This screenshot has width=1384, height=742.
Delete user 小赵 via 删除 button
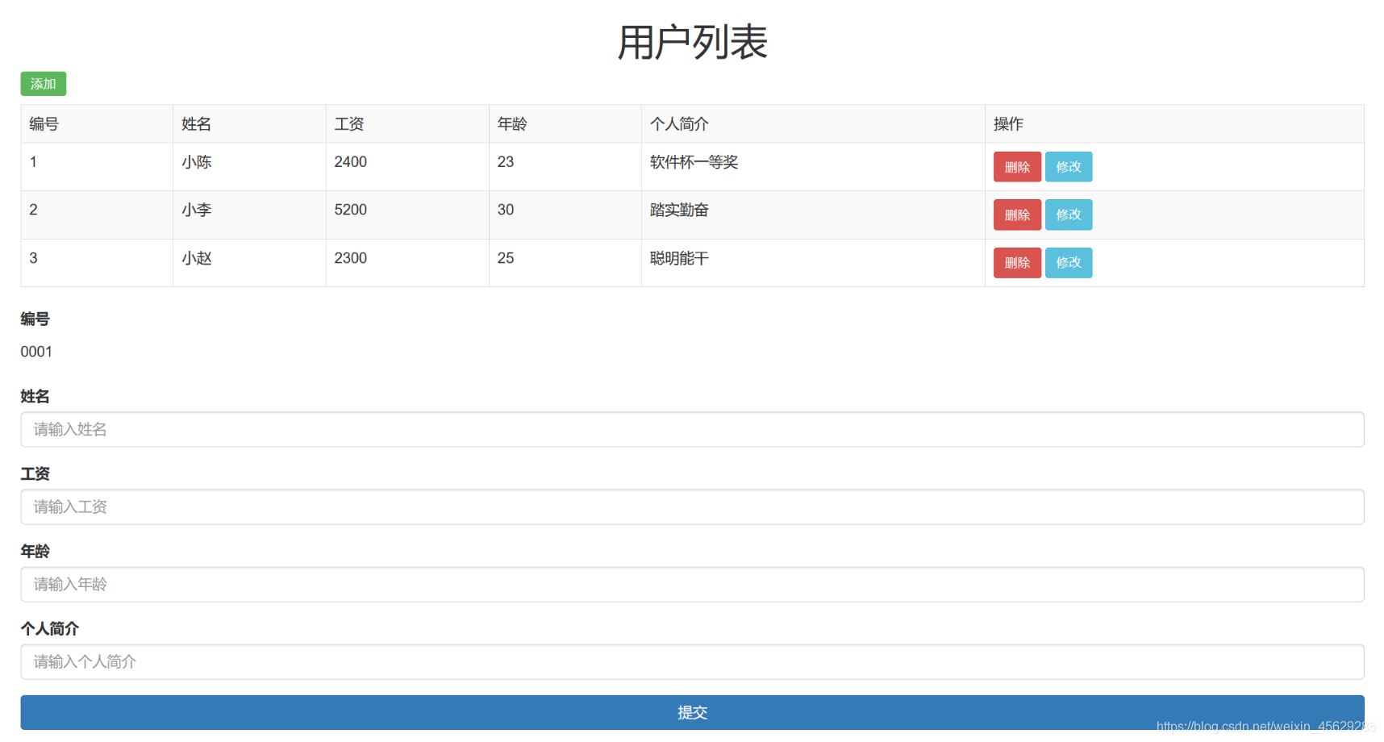[x=1016, y=262]
